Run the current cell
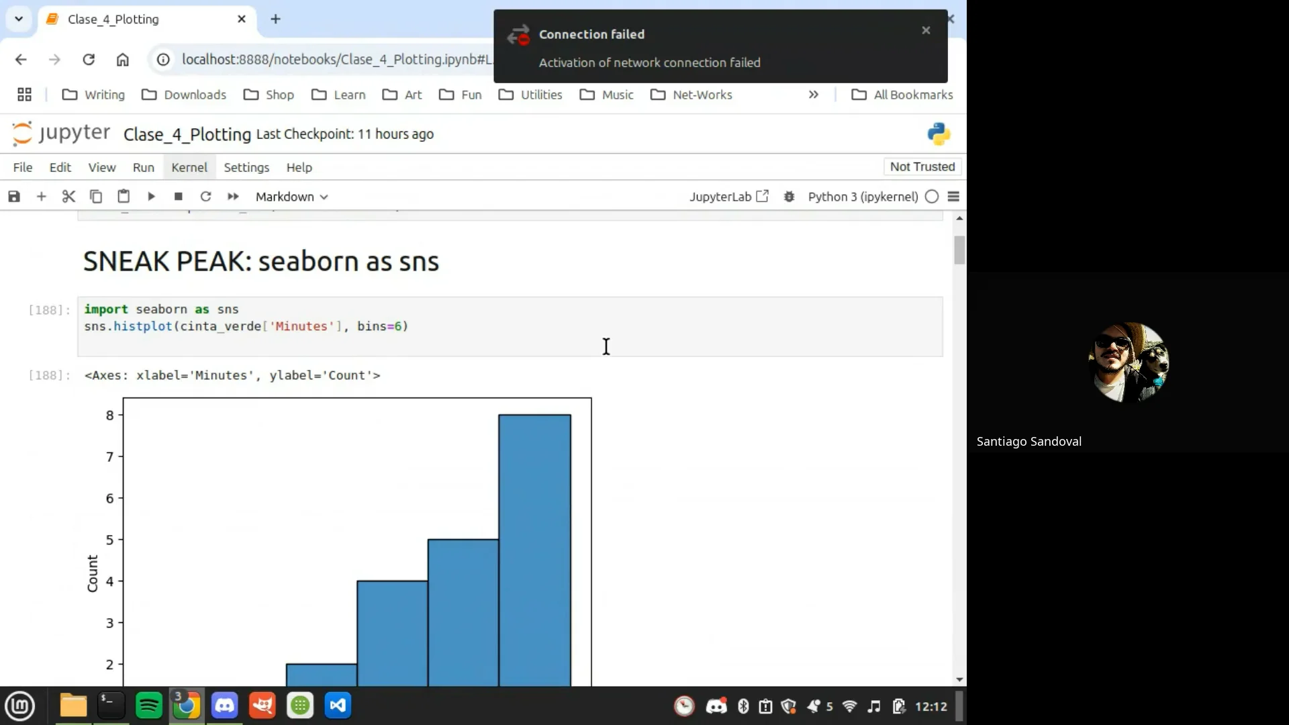Viewport: 1289px width, 725px height. (151, 196)
